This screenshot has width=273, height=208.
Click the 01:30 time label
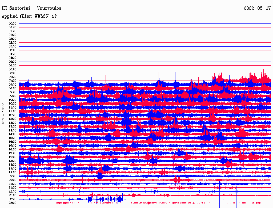pyautogui.click(x=13, y=35)
